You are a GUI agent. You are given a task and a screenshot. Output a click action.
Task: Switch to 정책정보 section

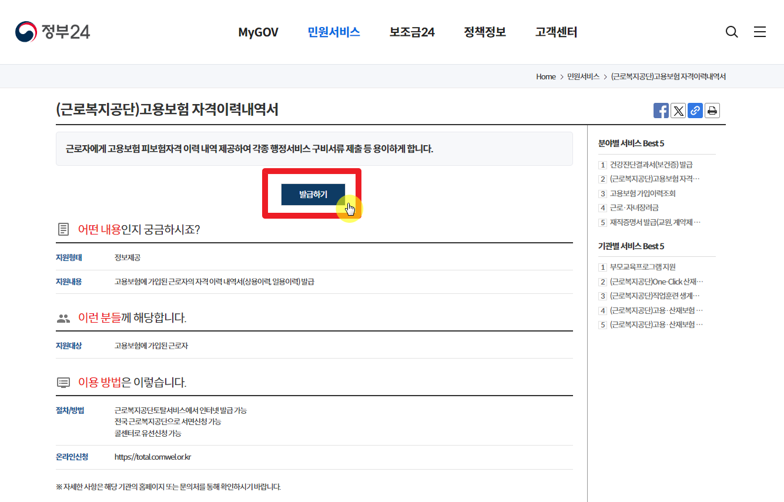(x=484, y=32)
